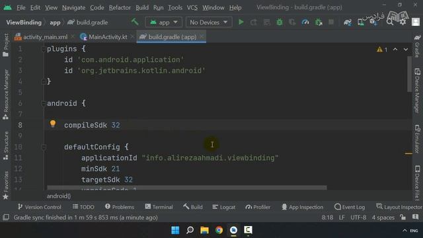Open the Event Log button

coord(350,207)
